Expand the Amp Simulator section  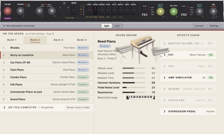click(x=164, y=78)
